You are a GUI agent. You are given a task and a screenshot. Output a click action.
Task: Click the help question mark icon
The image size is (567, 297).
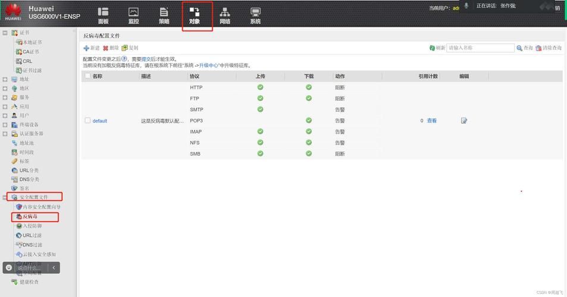pyautogui.click(x=124, y=58)
